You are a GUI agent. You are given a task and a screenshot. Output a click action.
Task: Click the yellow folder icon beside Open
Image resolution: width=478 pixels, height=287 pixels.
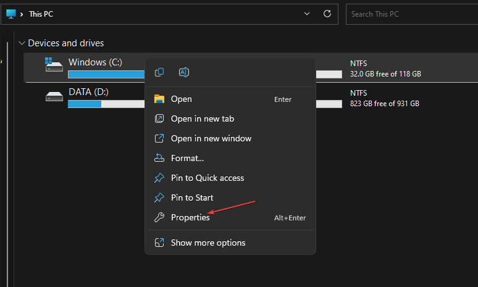tap(159, 99)
